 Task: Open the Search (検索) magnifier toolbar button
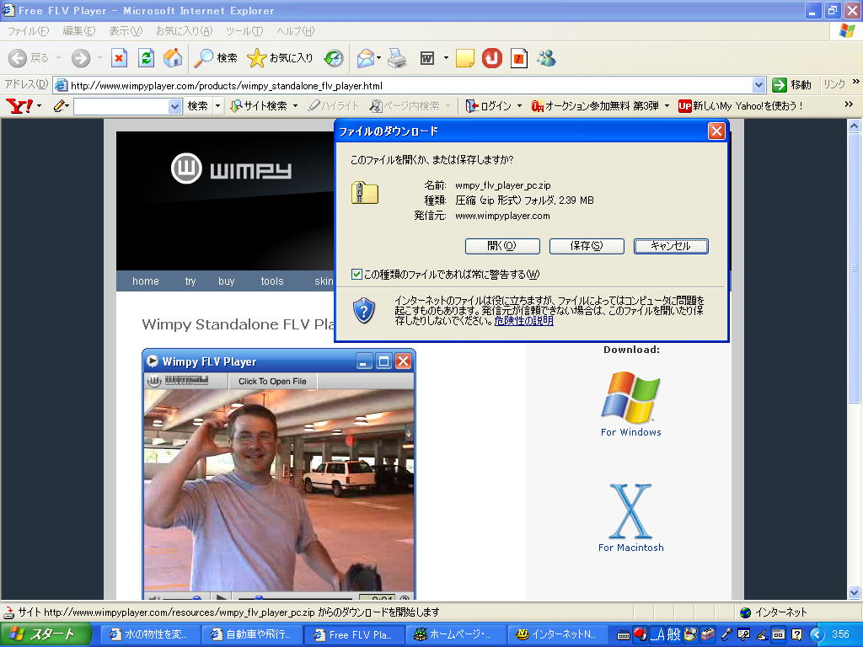pos(216,58)
